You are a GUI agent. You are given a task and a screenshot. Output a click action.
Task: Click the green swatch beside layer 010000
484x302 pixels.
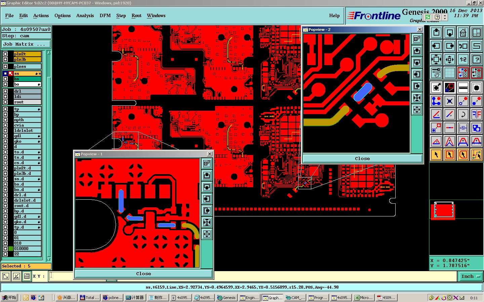click(11, 249)
